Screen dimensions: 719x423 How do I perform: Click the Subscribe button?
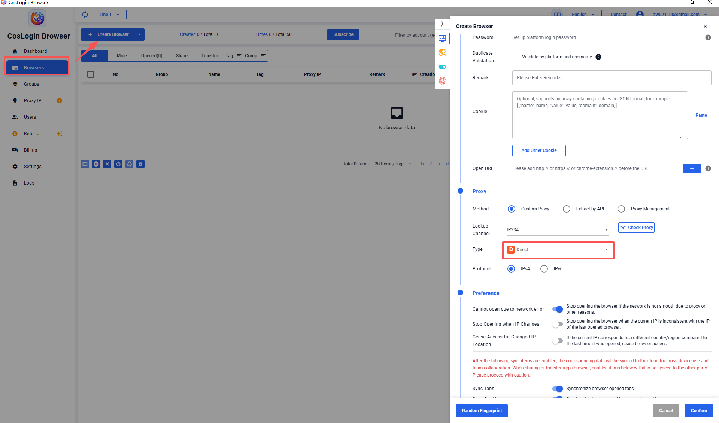point(343,34)
